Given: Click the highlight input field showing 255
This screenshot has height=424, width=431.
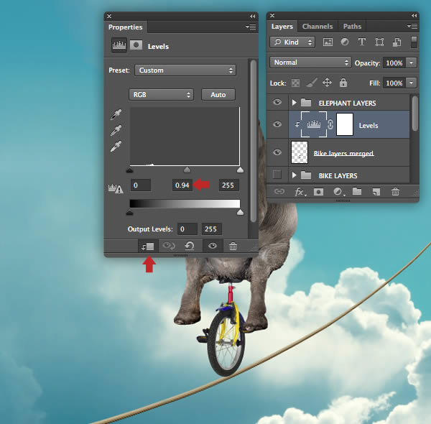Looking at the screenshot, I should [x=228, y=185].
